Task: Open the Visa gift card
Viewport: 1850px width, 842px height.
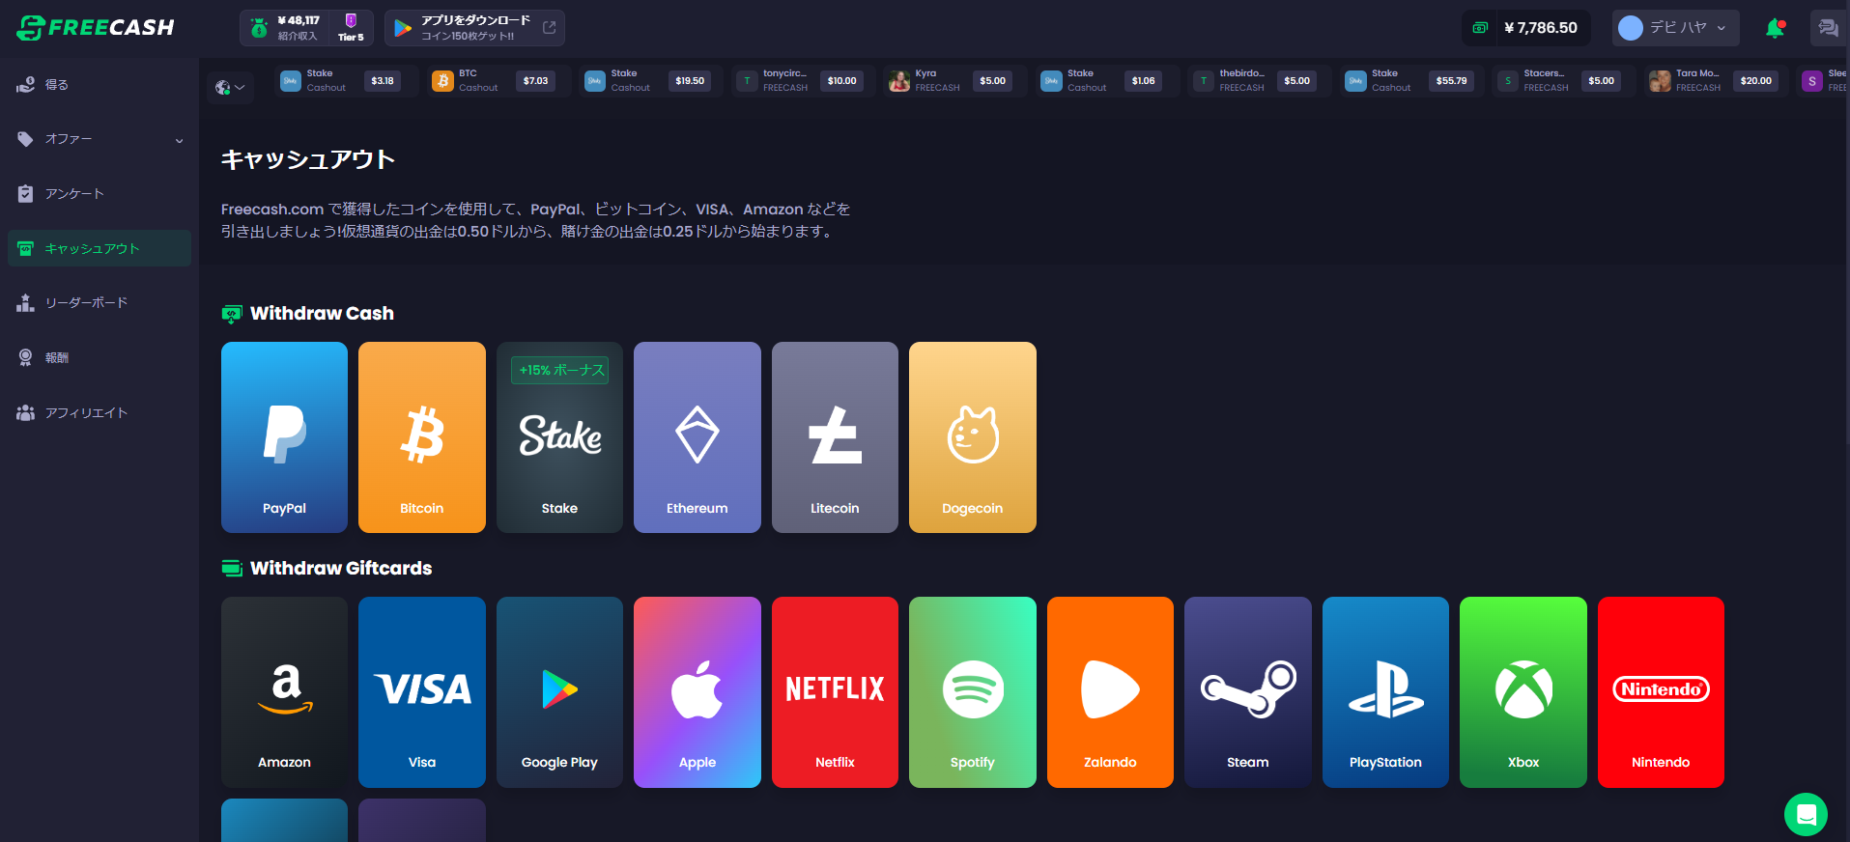Action: click(x=422, y=692)
